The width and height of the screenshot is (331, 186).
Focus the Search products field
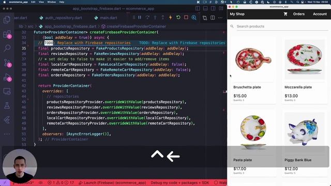click(282, 26)
